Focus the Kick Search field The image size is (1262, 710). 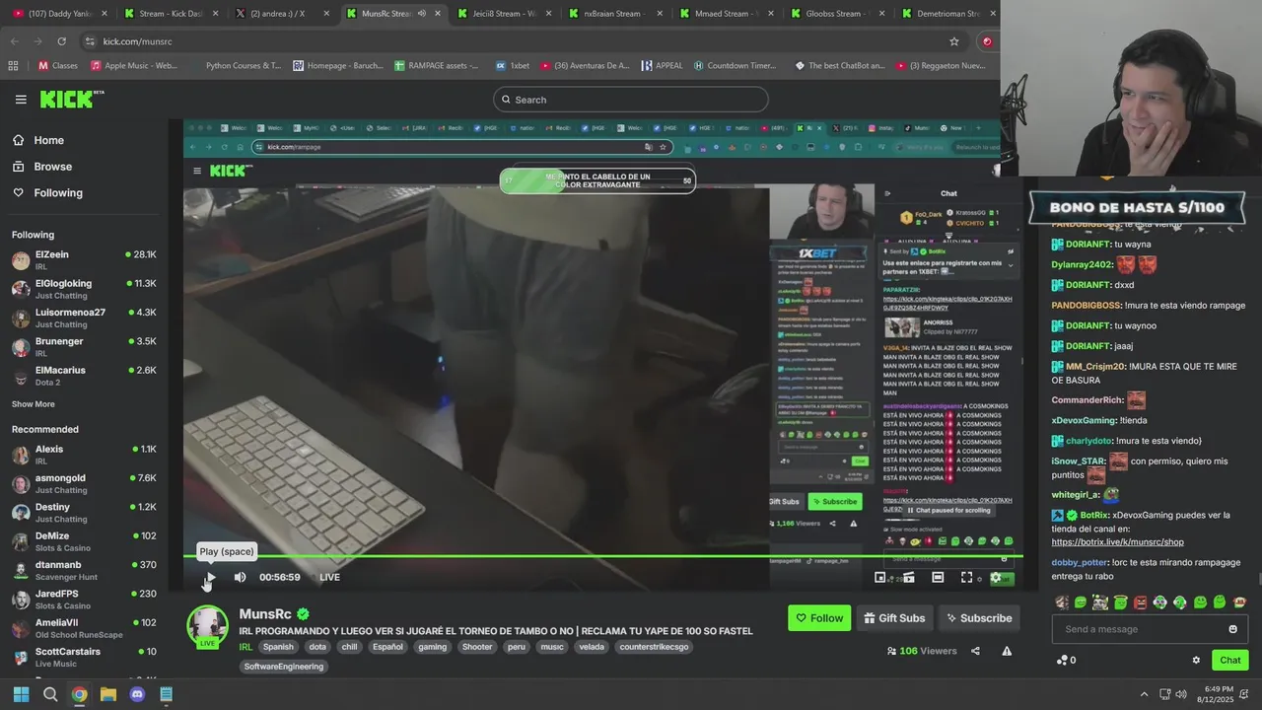click(x=630, y=99)
